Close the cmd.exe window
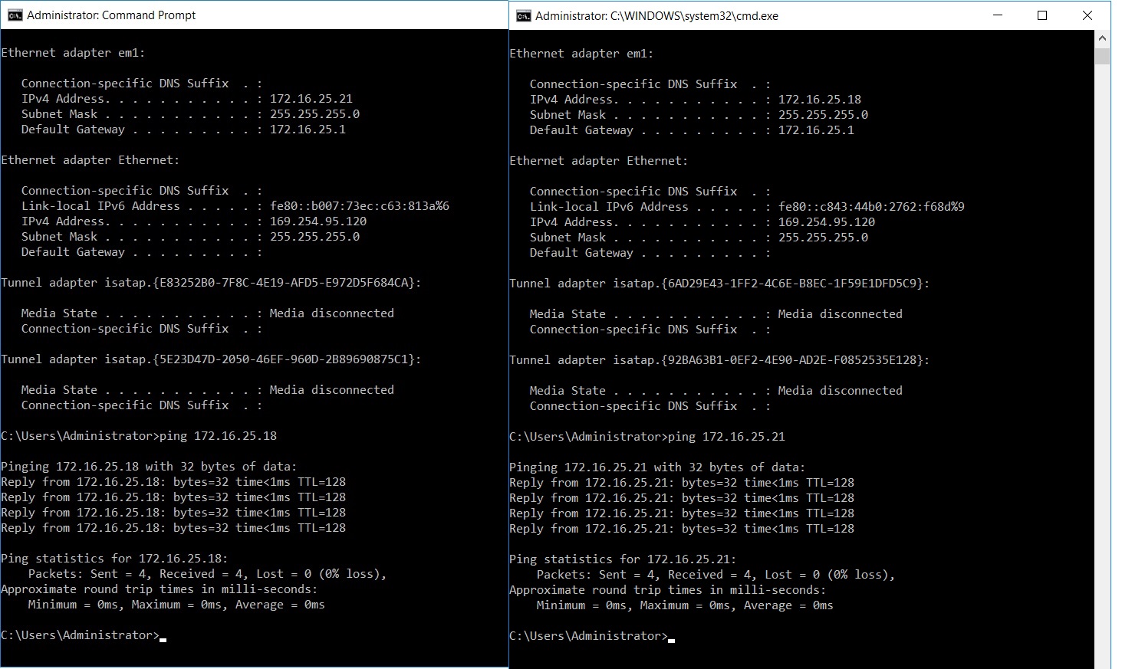Viewport: 1122px width, 669px height. click(1087, 15)
